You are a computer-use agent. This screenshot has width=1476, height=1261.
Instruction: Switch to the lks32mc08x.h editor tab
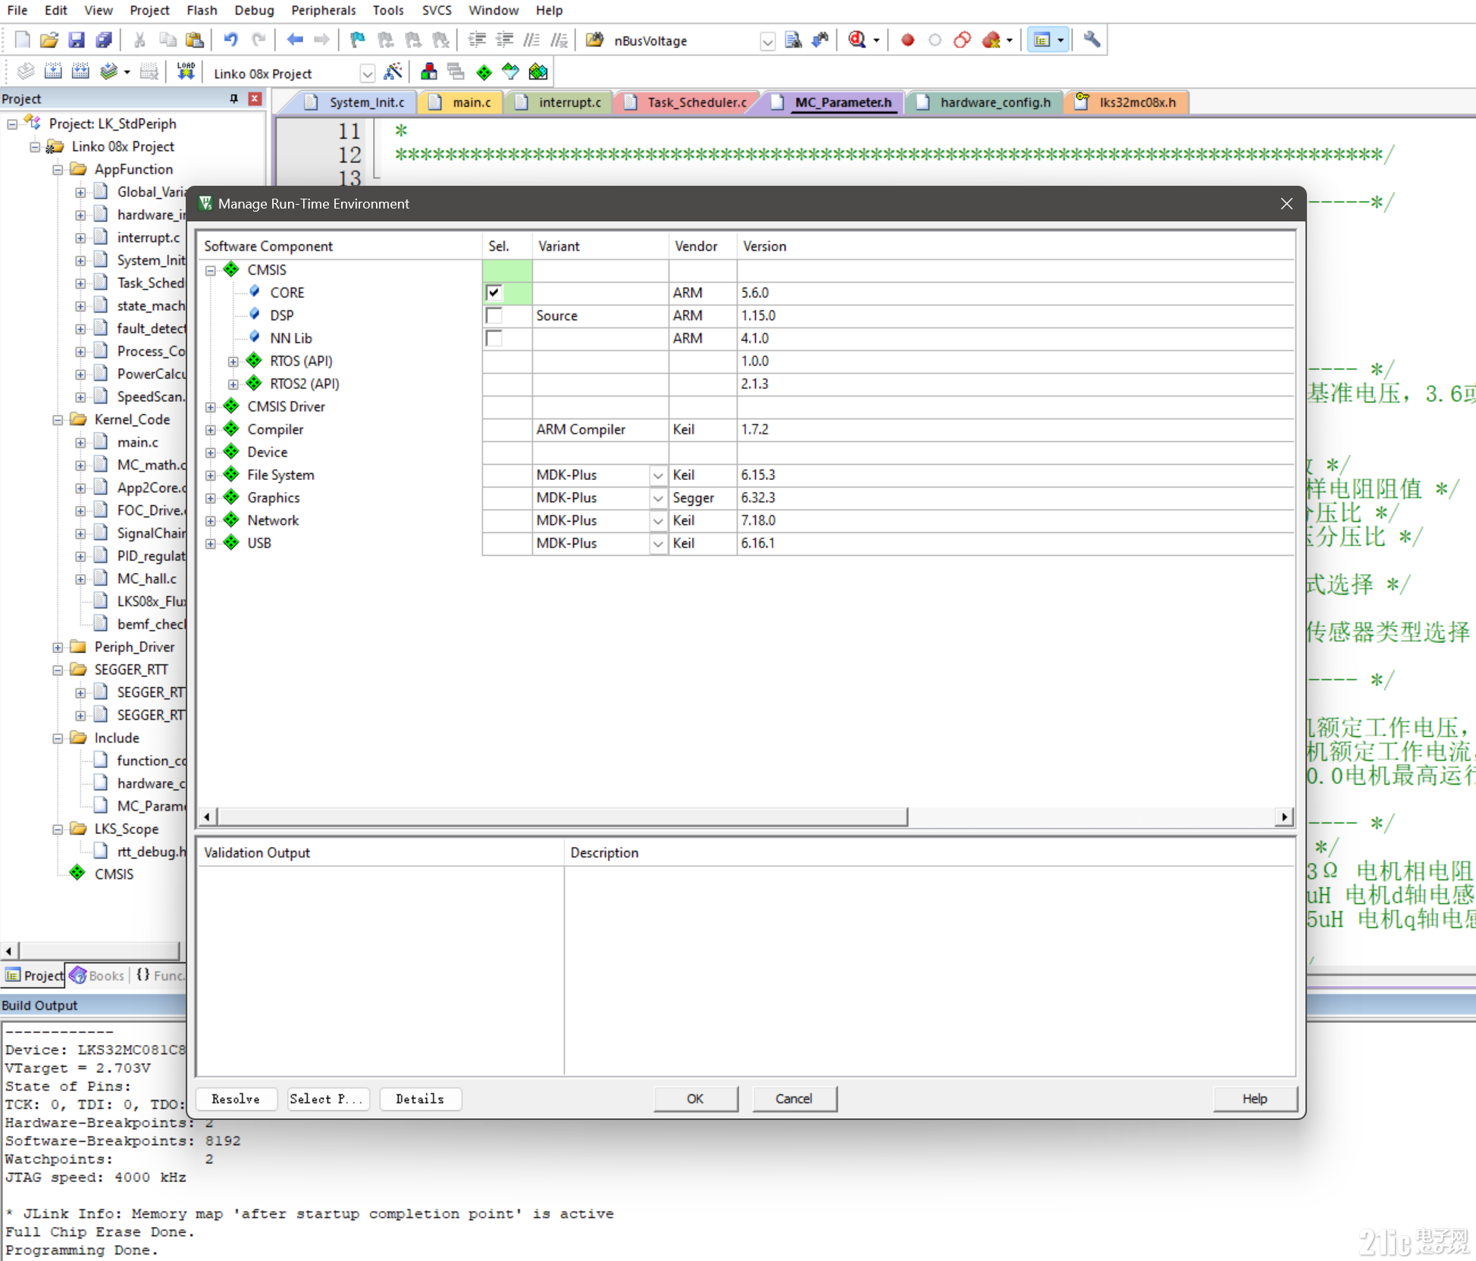pyautogui.click(x=1127, y=102)
